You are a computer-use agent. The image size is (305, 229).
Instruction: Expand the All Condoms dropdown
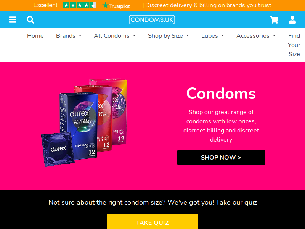[x=115, y=36]
